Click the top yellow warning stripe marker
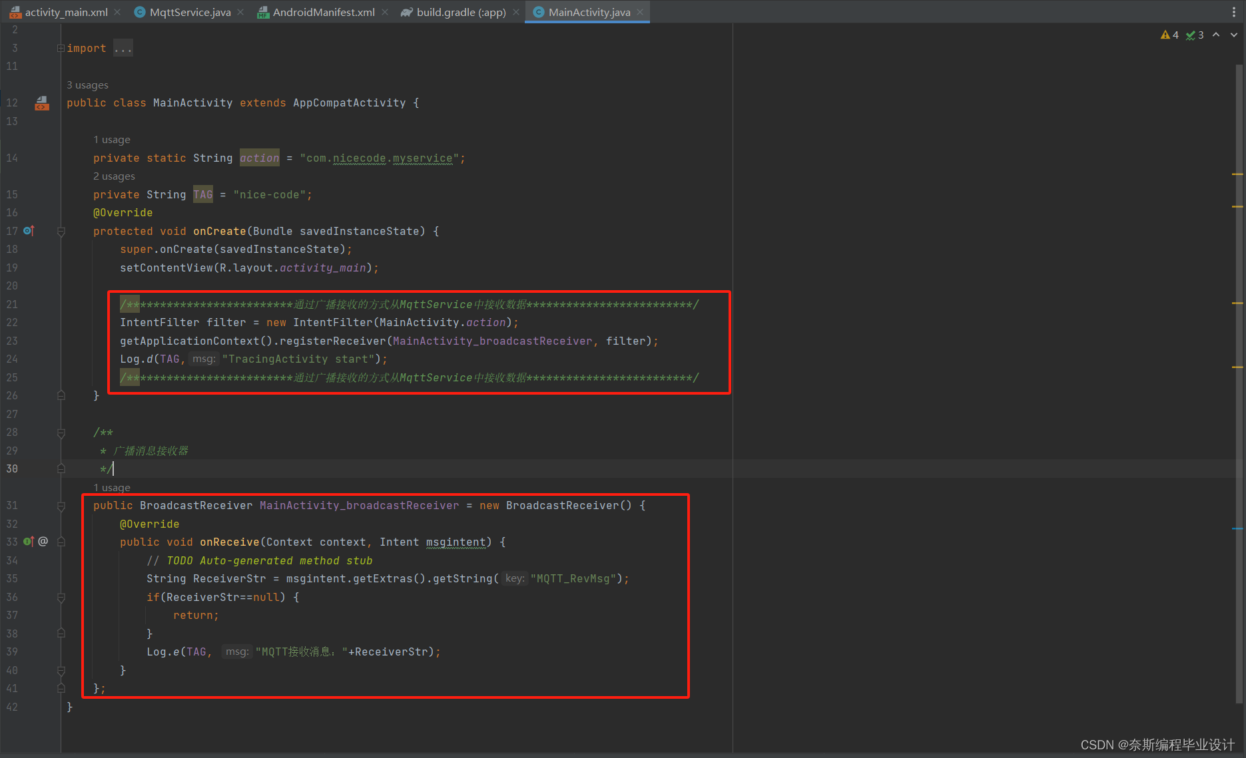This screenshot has height=758, width=1246. (1238, 174)
